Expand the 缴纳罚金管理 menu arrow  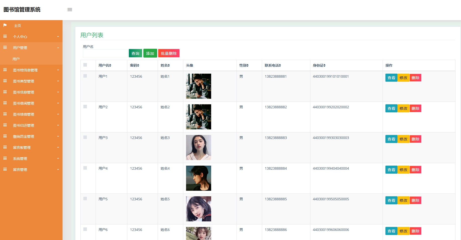coord(58,136)
